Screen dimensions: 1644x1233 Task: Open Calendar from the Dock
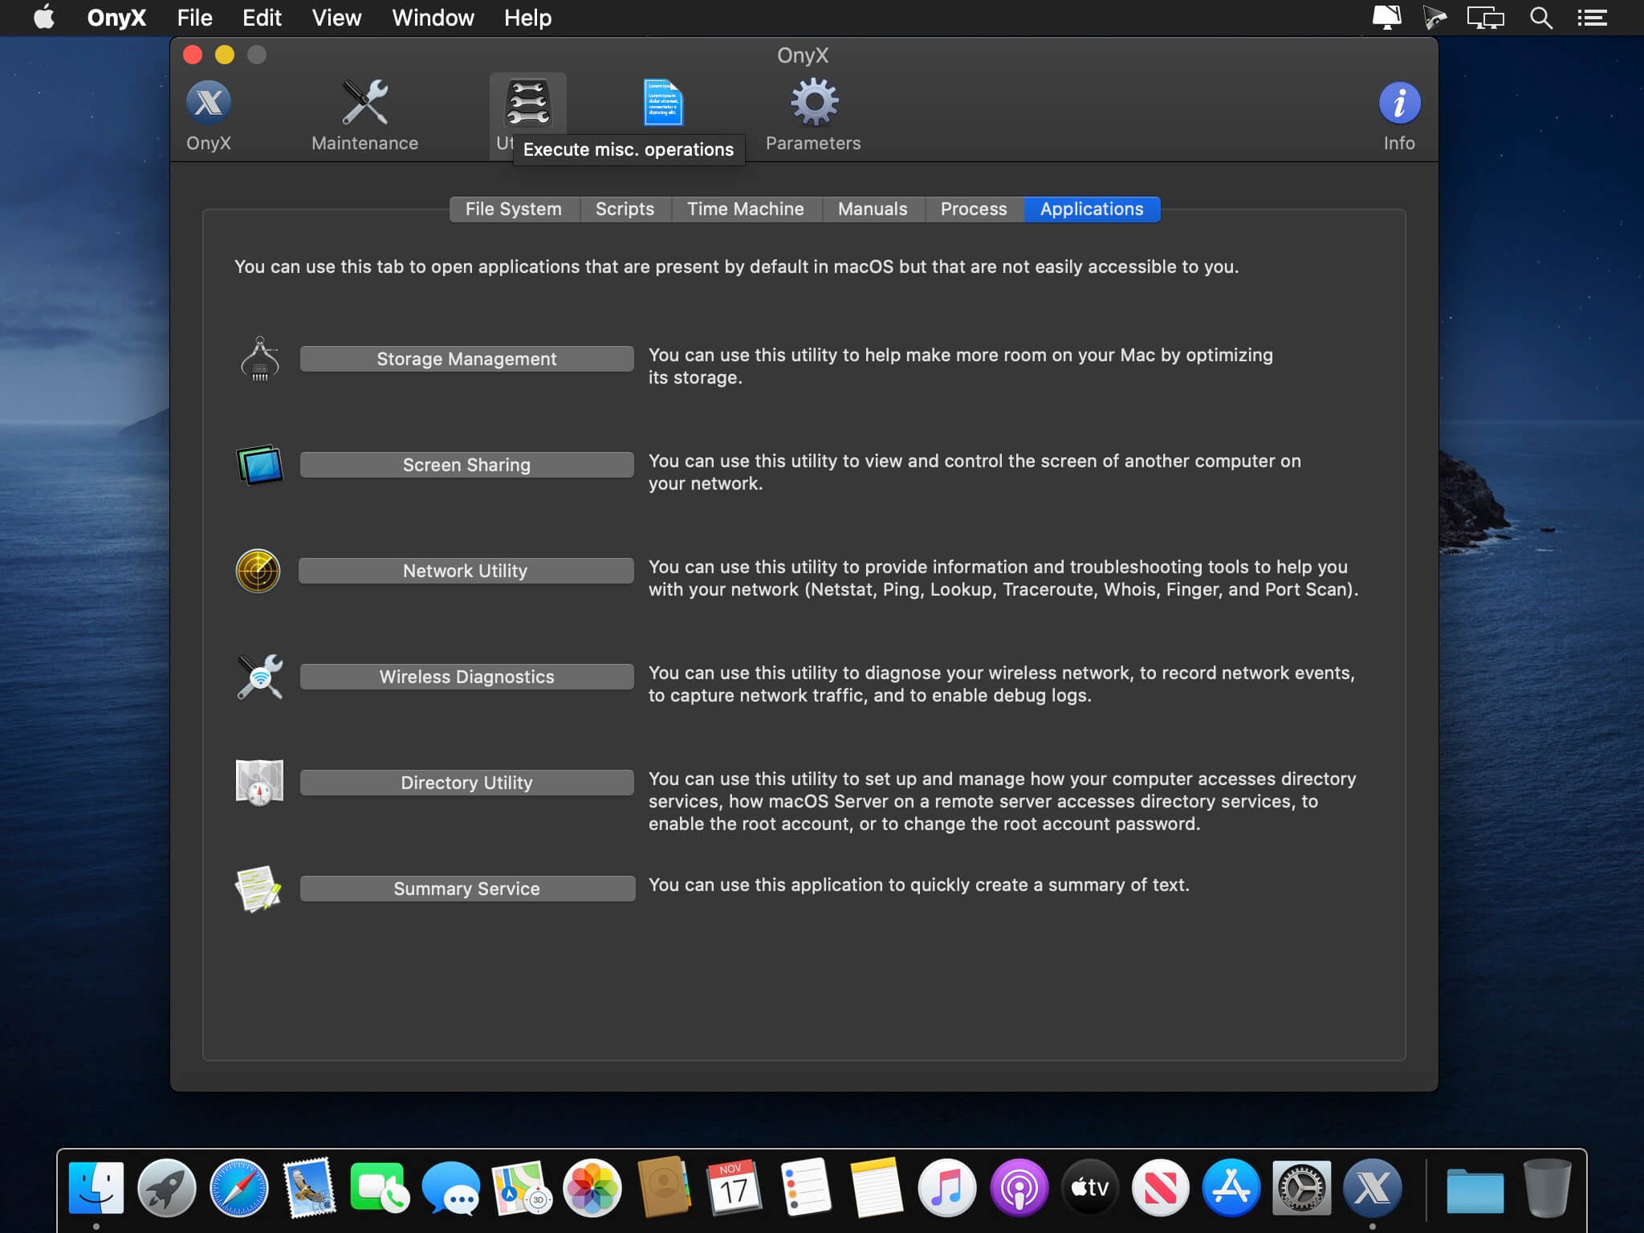coord(735,1188)
